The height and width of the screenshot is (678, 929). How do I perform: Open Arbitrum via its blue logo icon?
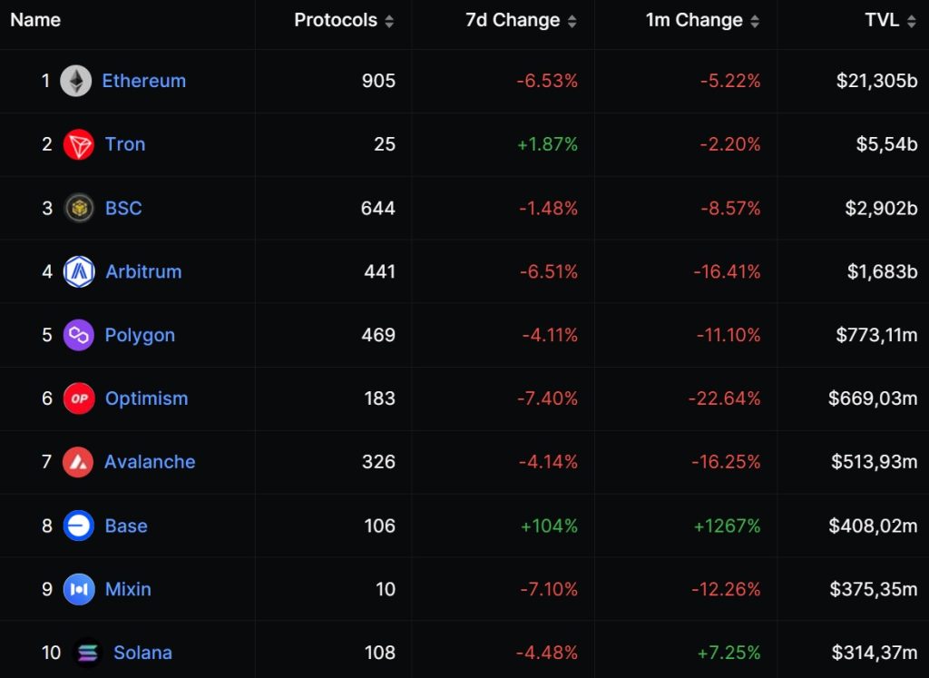[80, 270]
